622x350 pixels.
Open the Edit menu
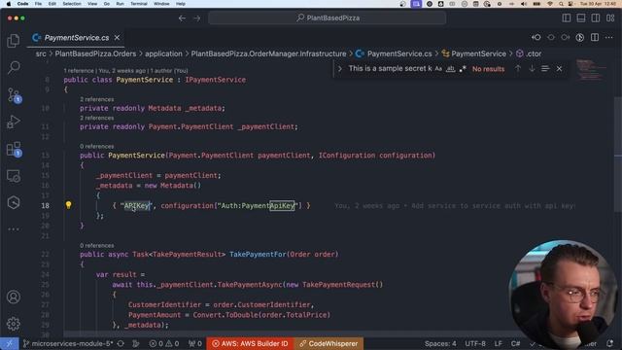tap(52, 4)
